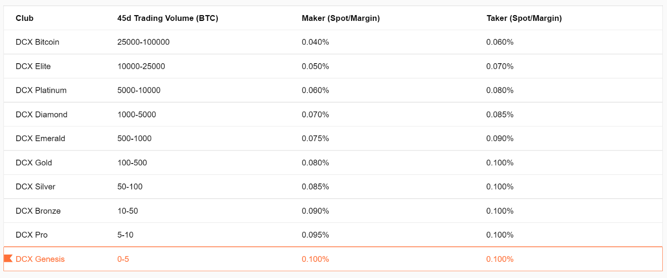
Task: Click the DCX Bronze row label
Action: pos(38,211)
